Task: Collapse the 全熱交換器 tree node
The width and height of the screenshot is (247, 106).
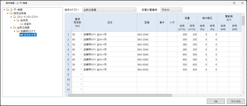Action: (11, 27)
